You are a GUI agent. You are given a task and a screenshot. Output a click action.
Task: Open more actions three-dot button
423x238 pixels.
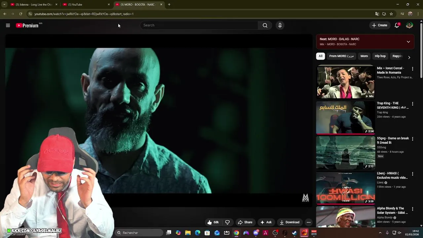(x=308, y=222)
